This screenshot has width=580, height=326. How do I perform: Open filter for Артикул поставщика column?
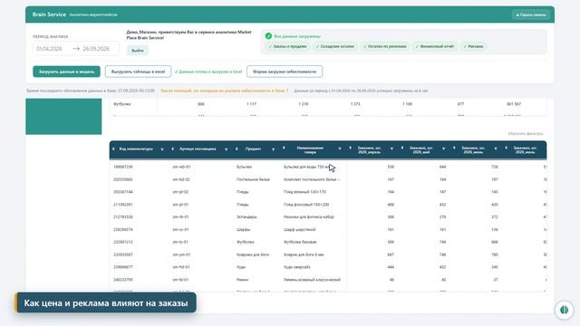click(226, 149)
